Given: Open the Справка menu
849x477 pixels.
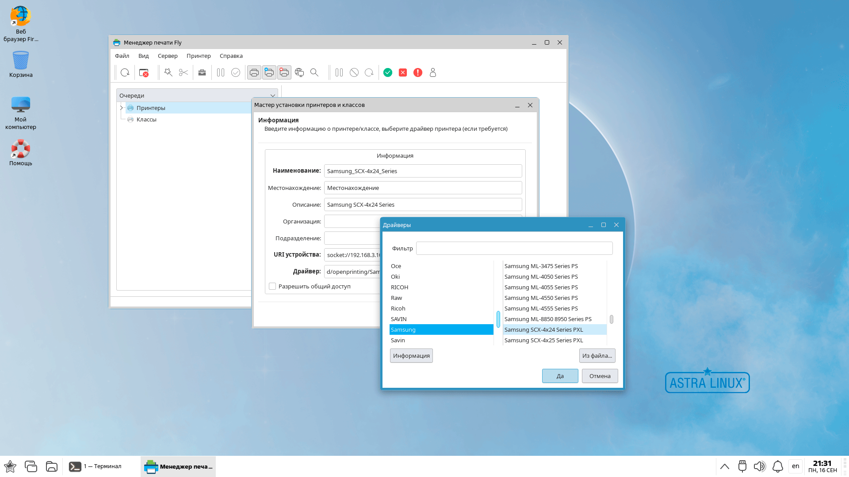Looking at the screenshot, I should click(231, 56).
